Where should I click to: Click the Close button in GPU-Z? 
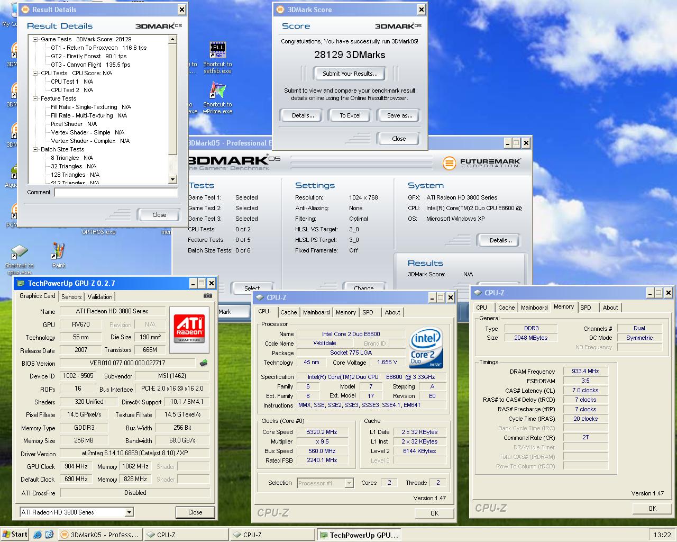[x=195, y=512]
